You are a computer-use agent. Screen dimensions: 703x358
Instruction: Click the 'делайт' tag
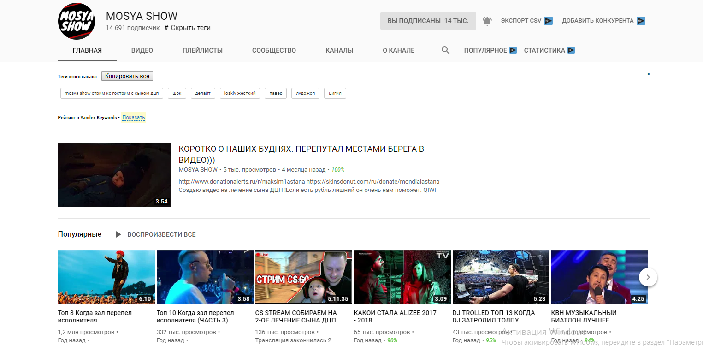[x=203, y=93]
